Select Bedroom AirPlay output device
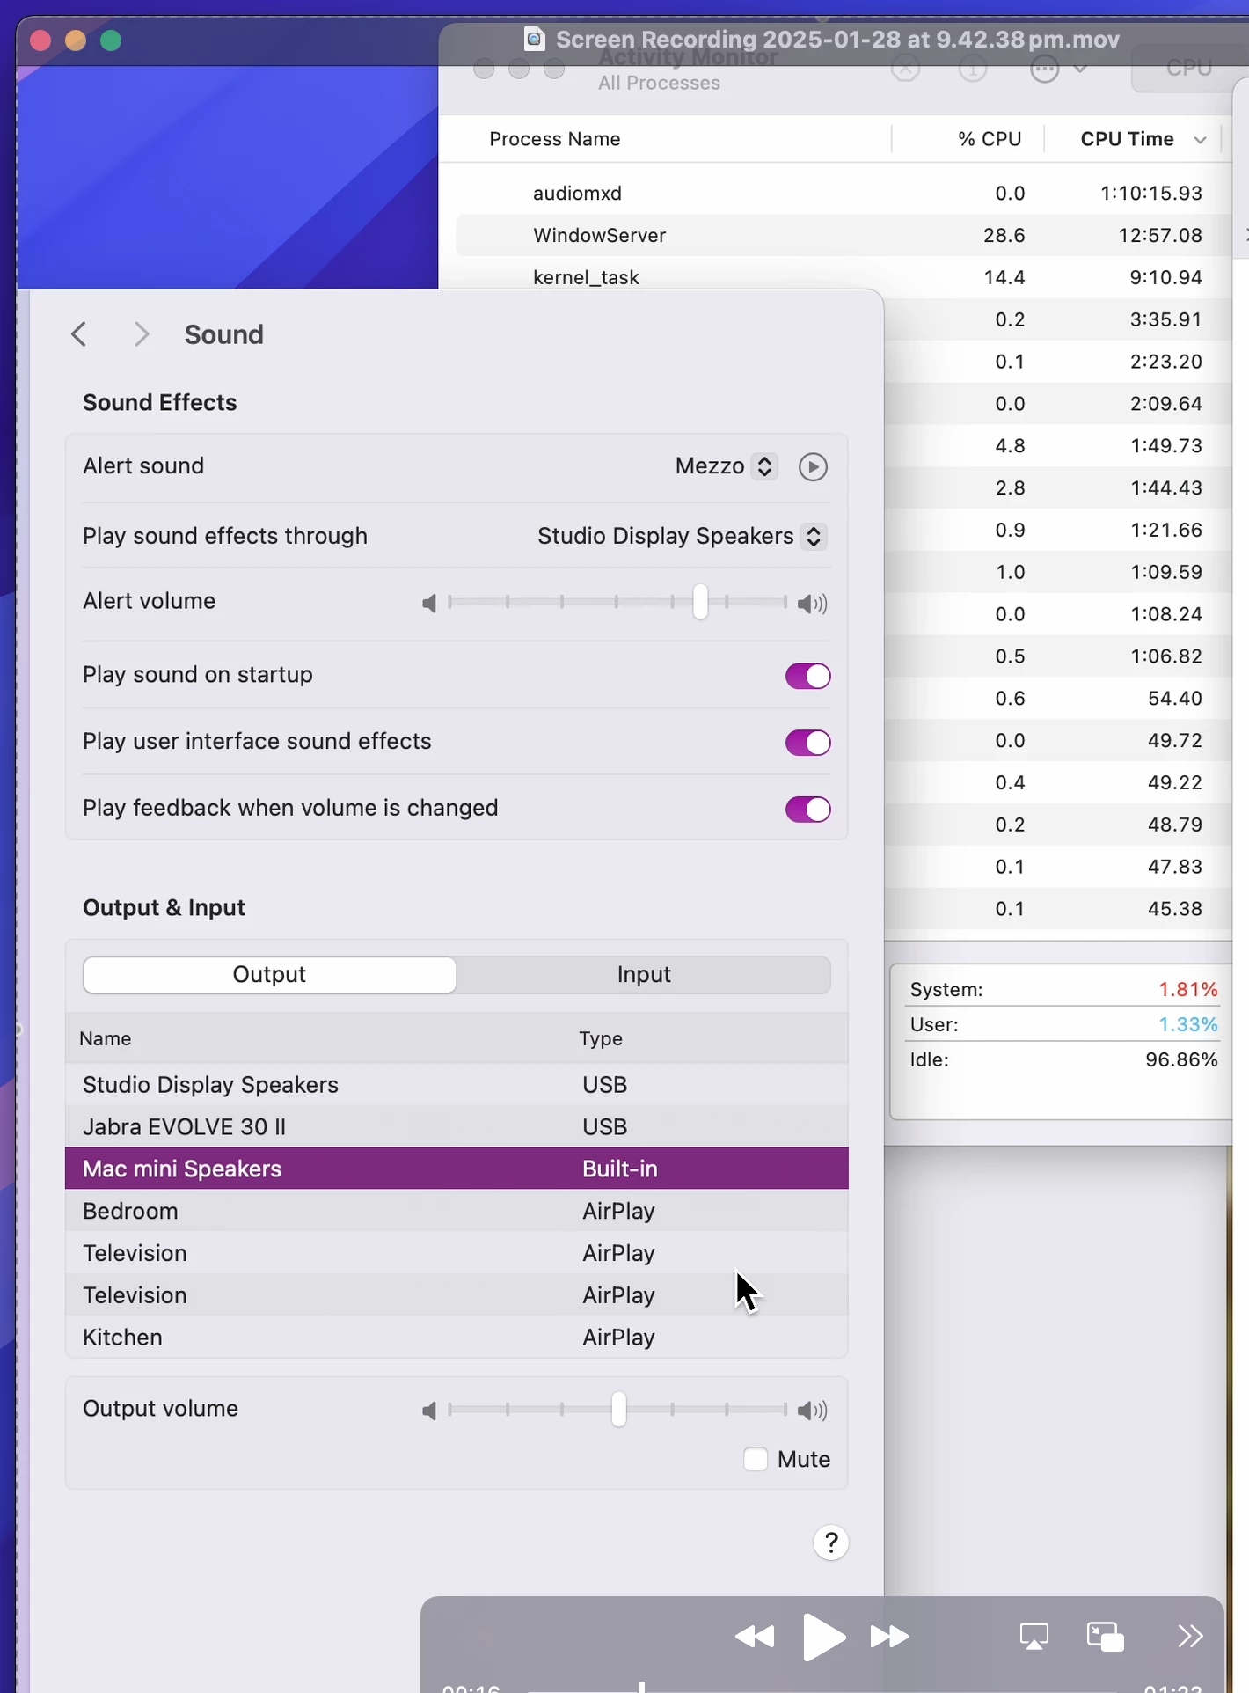 coord(457,1211)
